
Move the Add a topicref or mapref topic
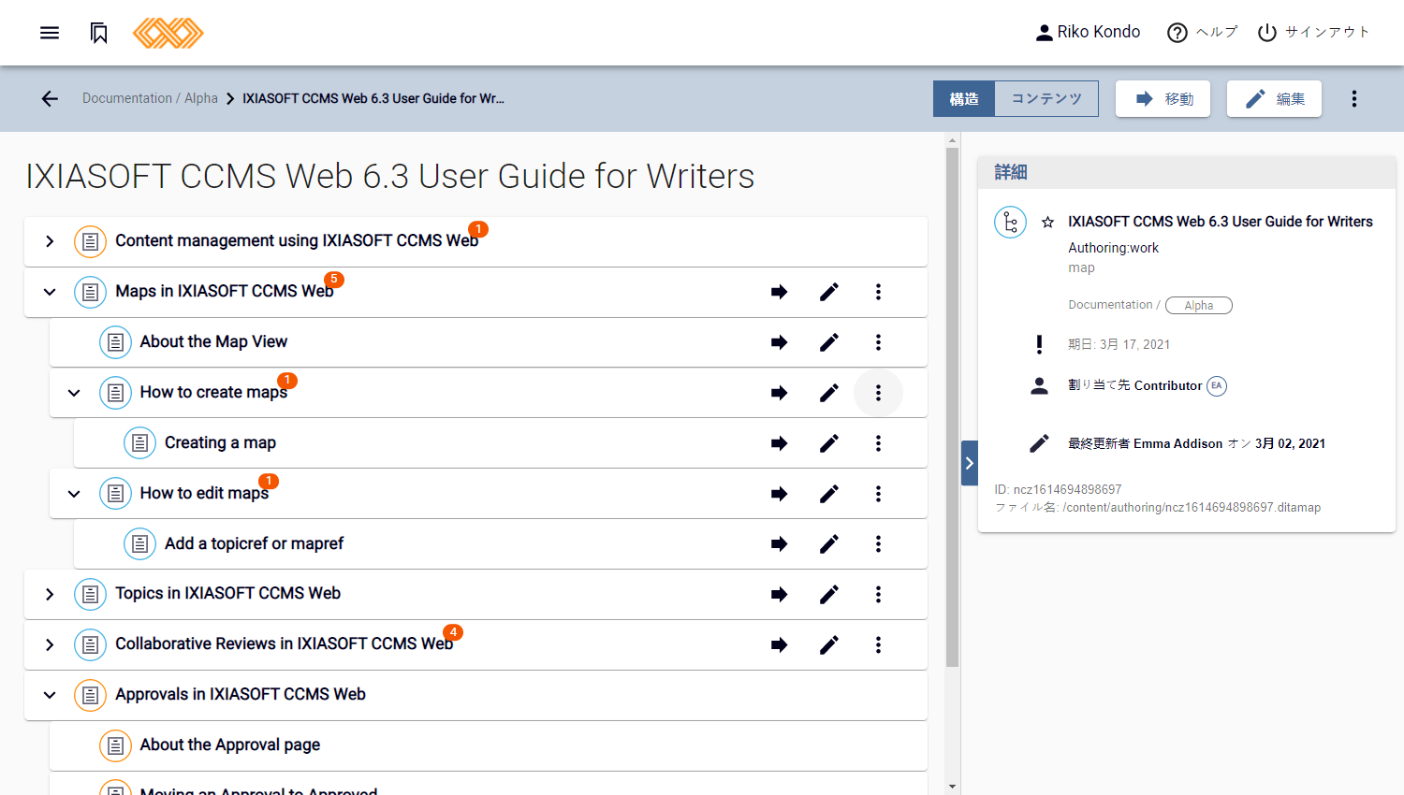coord(779,544)
